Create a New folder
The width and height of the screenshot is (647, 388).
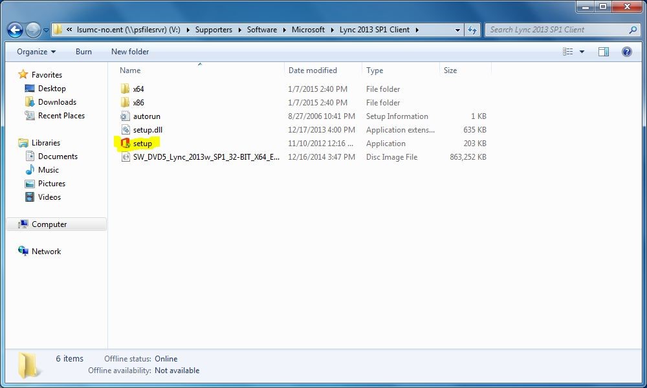(130, 52)
